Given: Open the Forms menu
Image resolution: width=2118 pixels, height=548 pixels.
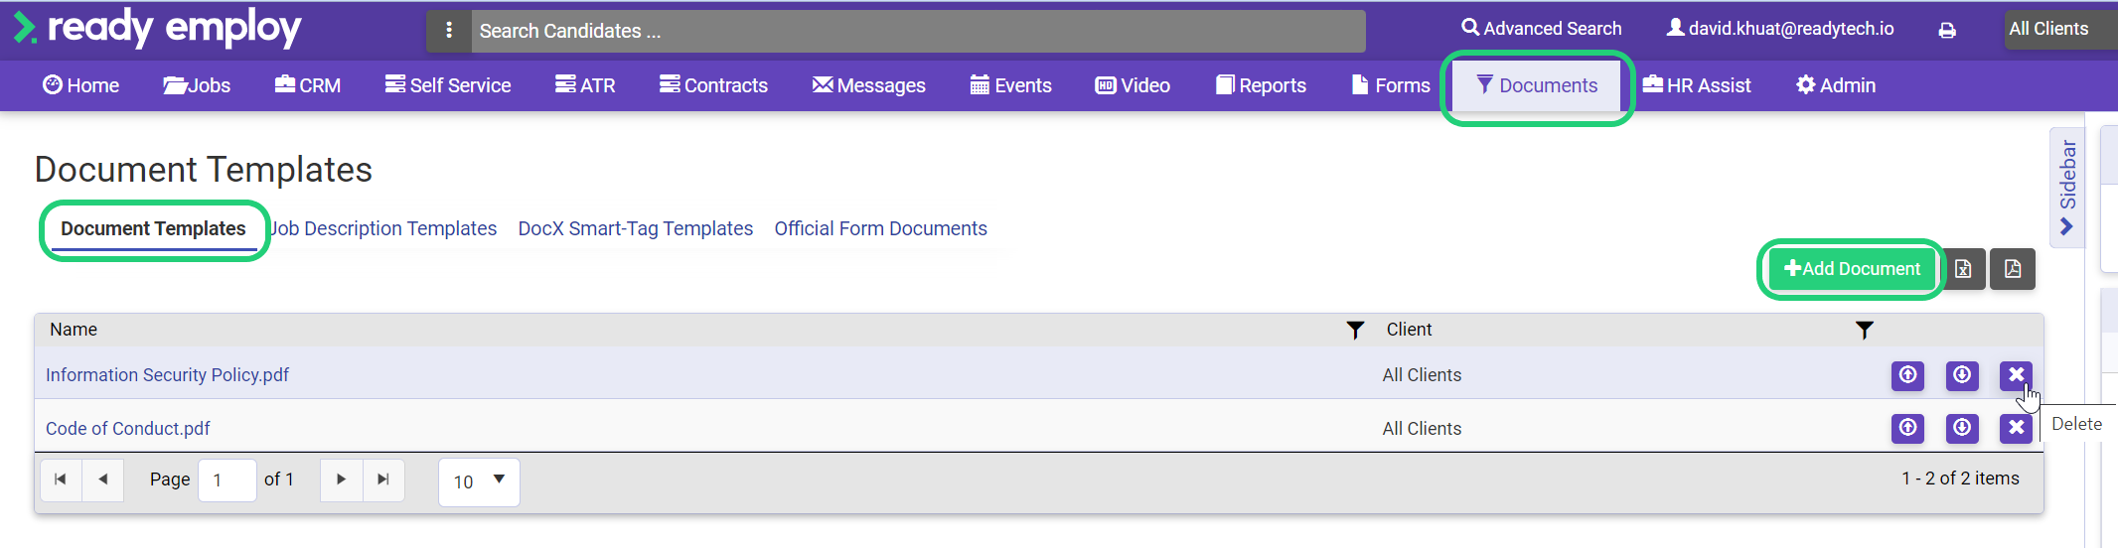Looking at the screenshot, I should 1391,85.
